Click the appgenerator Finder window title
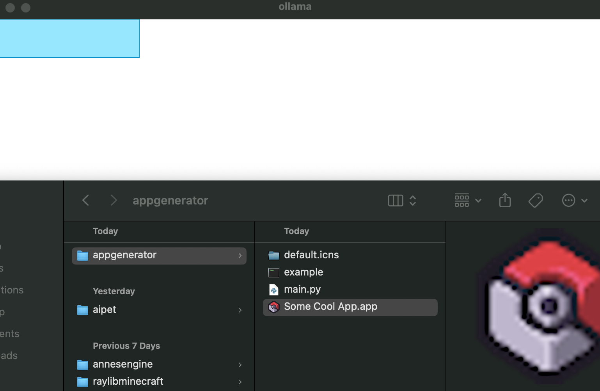 tap(170, 201)
